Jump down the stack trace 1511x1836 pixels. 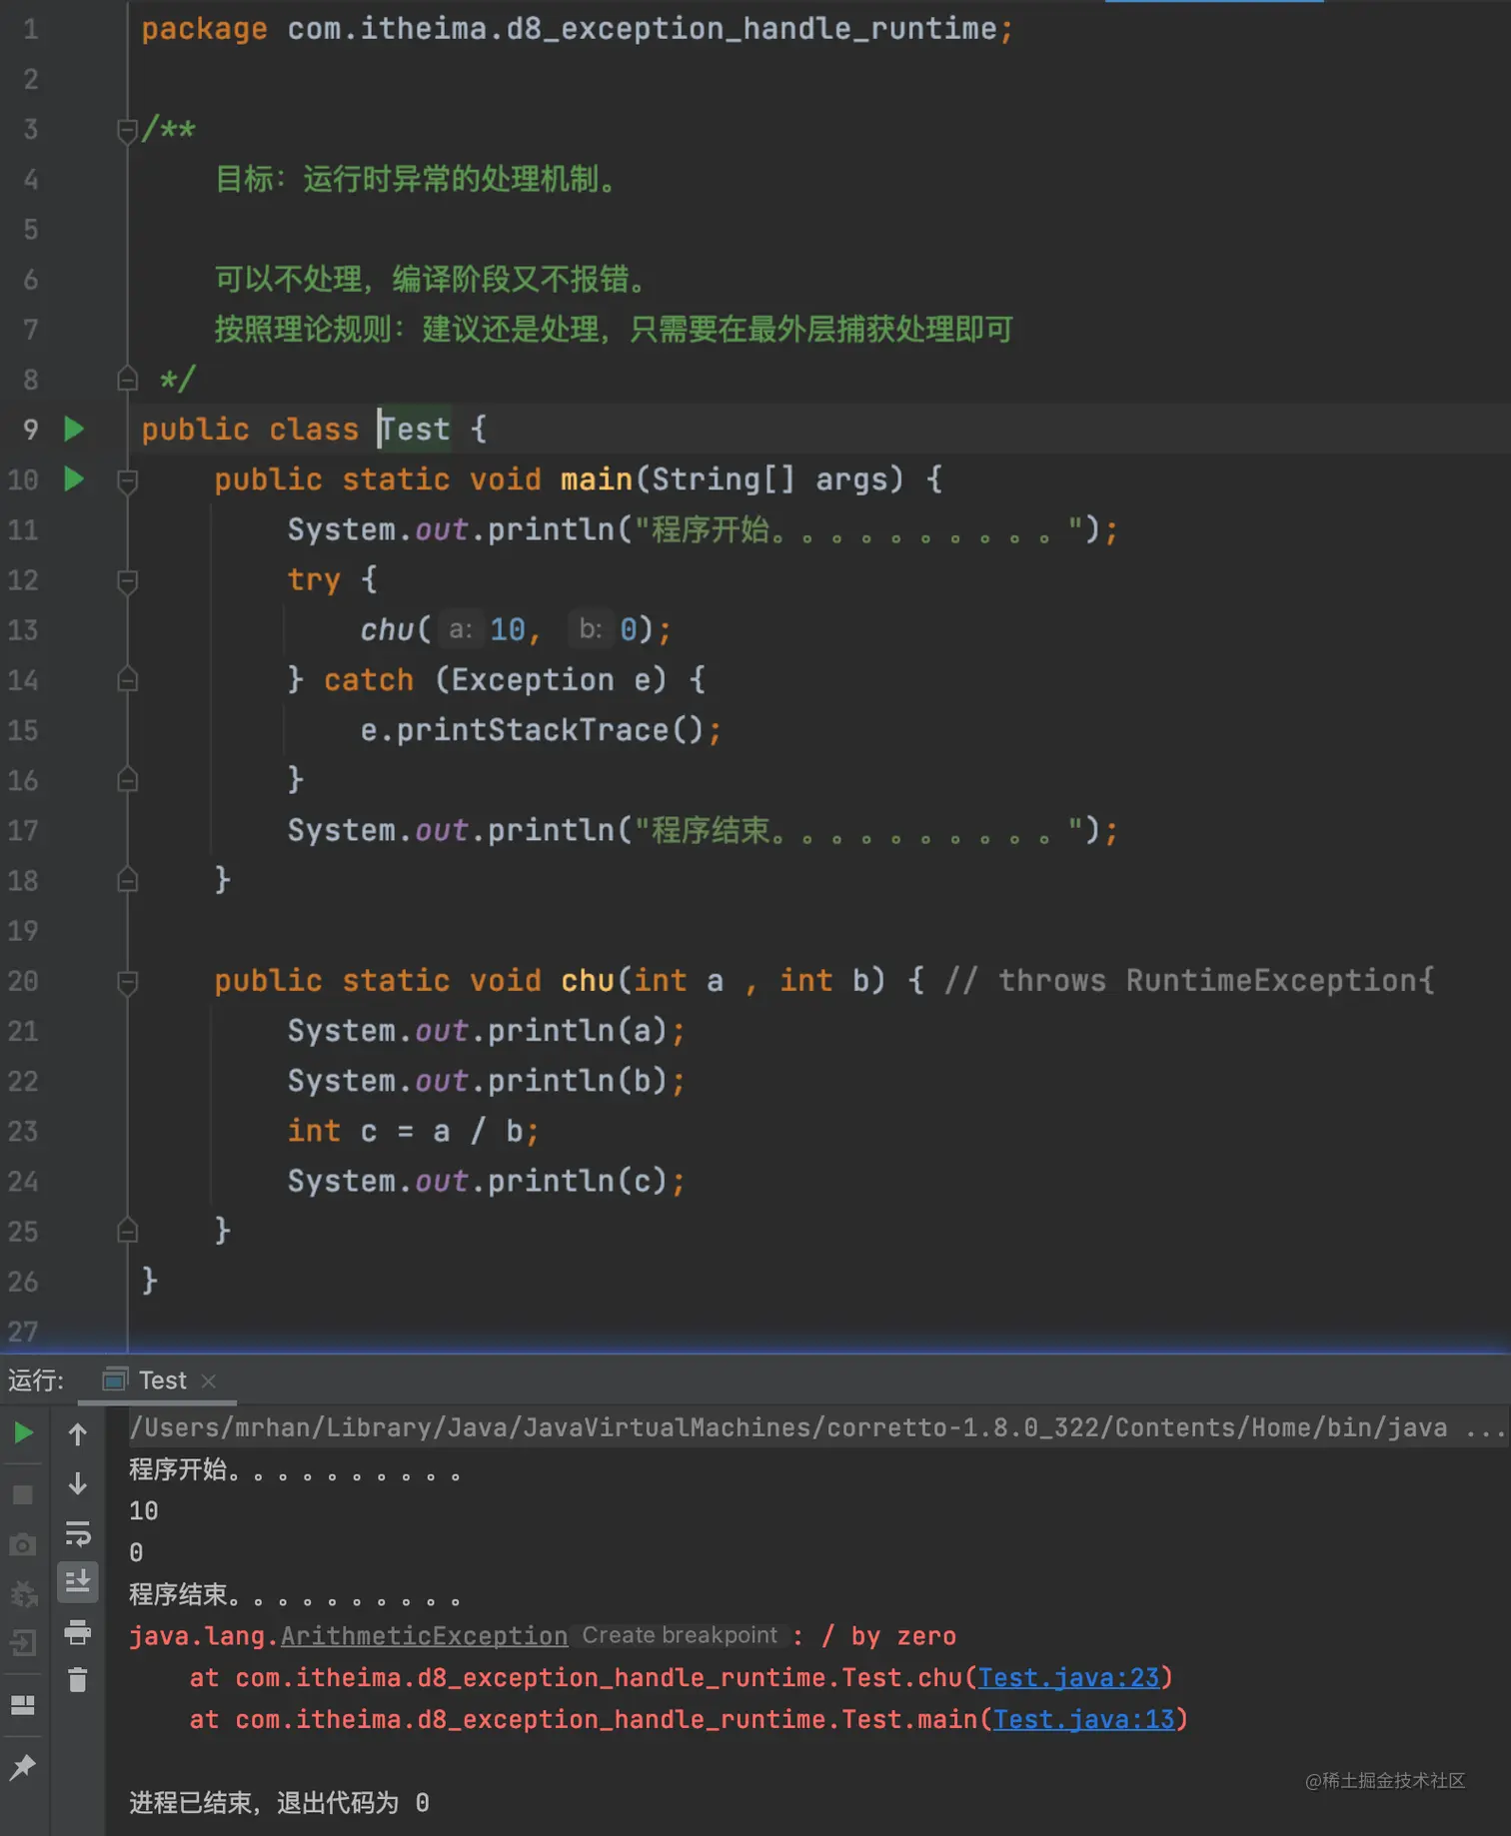[78, 1483]
